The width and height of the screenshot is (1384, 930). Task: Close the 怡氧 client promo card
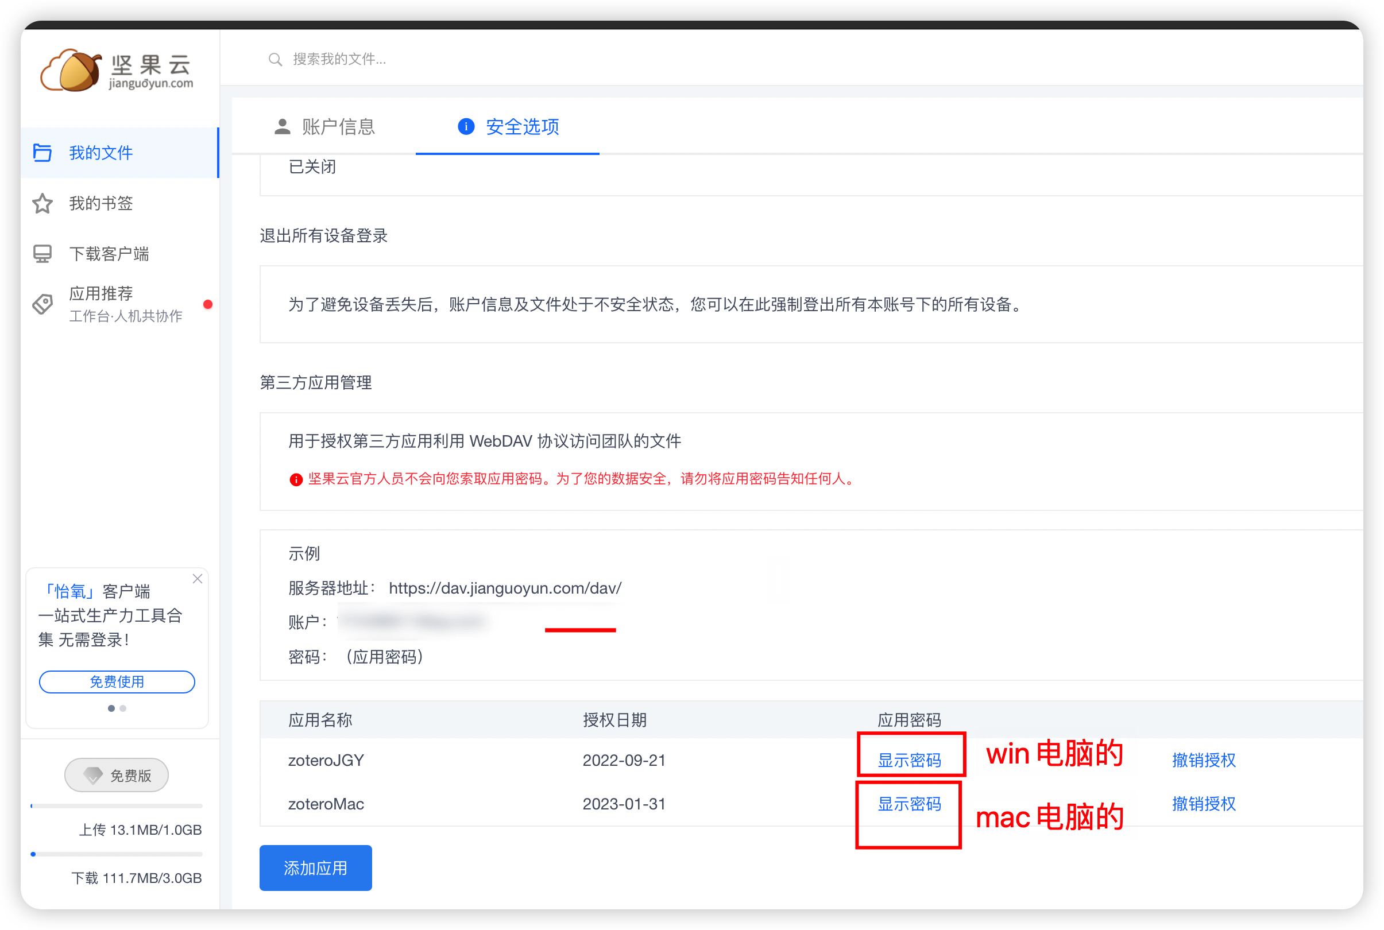(x=198, y=578)
